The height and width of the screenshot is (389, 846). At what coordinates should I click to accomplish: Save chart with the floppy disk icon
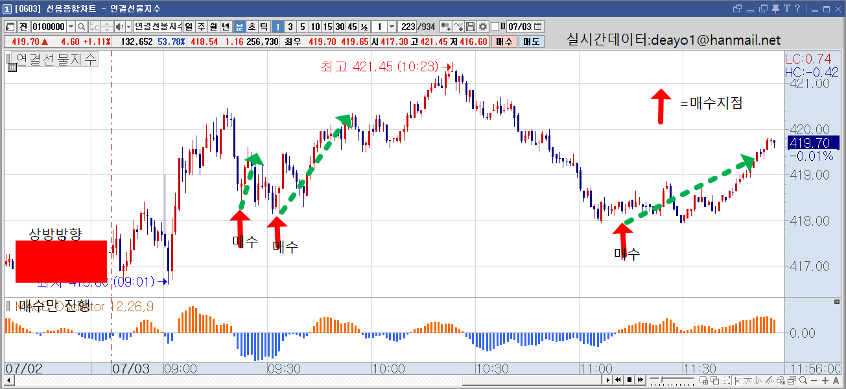pyautogui.click(x=471, y=27)
